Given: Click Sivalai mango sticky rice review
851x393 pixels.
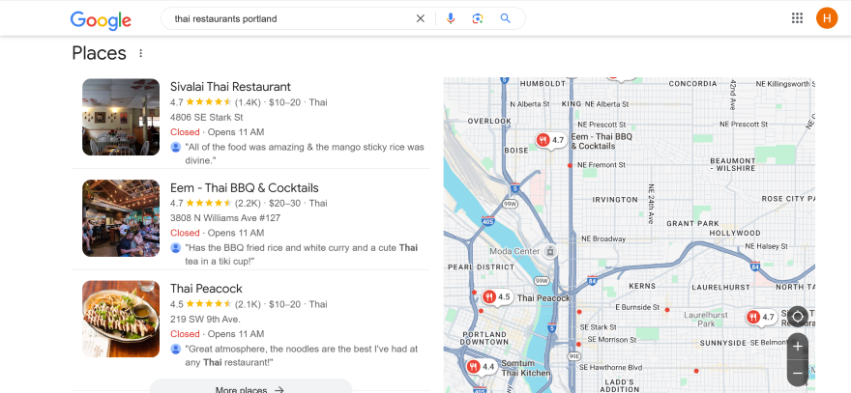Looking at the screenshot, I should point(305,154).
